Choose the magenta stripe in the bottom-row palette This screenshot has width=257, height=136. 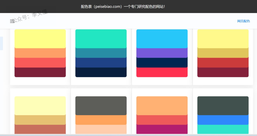click(162, 129)
